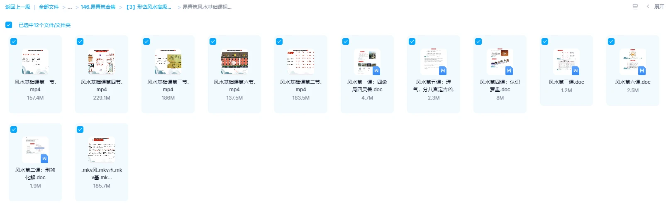Open thumbnail of 风水基础课第四节.mp4
The width and height of the screenshot is (666, 210).
(102, 62)
